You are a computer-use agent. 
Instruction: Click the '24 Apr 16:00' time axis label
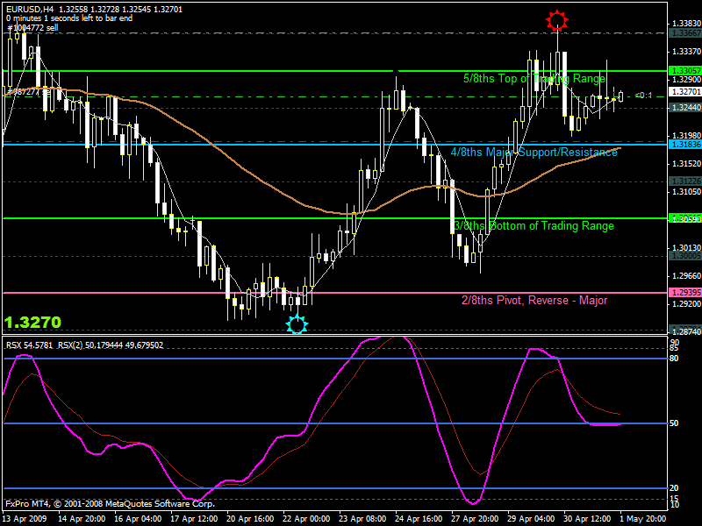coord(419,519)
